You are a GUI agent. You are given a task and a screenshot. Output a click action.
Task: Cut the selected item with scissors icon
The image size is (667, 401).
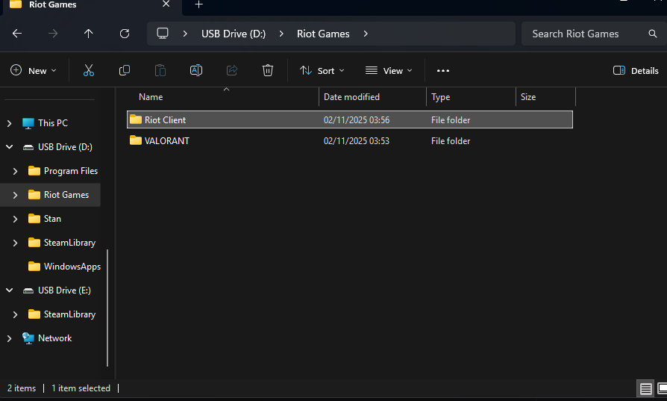[x=89, y=70]
